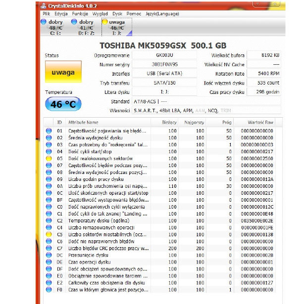307x304 pixels.
Task: Click the Wartość Raw column header
Action: point(255,123)
